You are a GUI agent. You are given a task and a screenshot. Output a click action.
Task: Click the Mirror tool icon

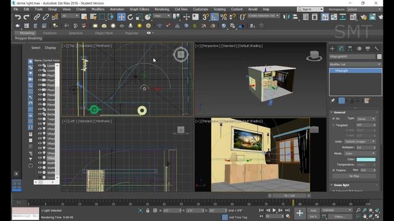(286, 17)
